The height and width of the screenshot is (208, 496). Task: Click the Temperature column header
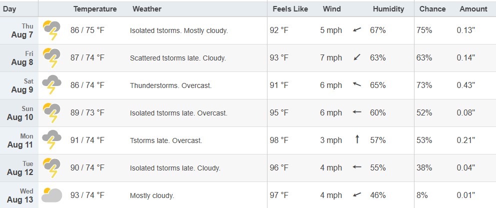click(95, 9)
